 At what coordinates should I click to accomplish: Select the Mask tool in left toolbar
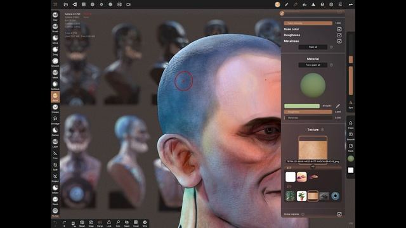click(55, 73)
